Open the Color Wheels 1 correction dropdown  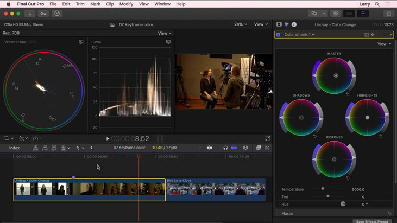[299, 35]
